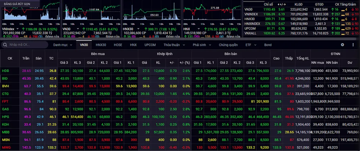Select the UPCOM tab
360x151 pixels.
coord(150,45)
